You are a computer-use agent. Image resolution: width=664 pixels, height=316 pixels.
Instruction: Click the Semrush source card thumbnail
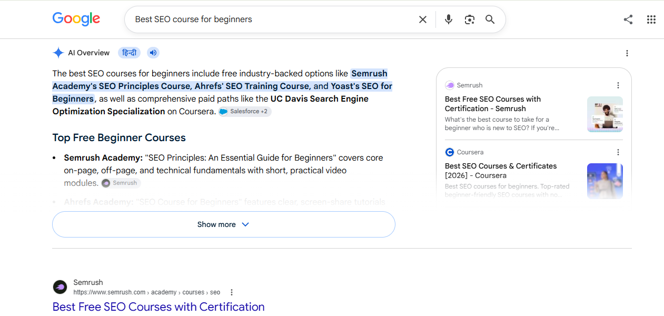[x=605, y=114]
